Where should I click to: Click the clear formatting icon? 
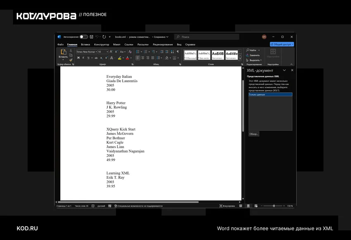click(130, 52)
